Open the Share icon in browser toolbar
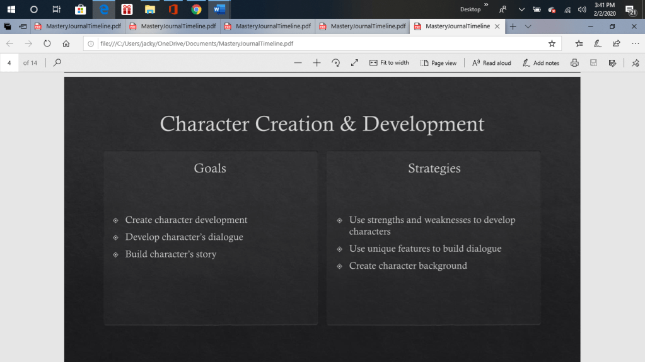645x362 pixels. pyautogui.click(x=616, y=43)
